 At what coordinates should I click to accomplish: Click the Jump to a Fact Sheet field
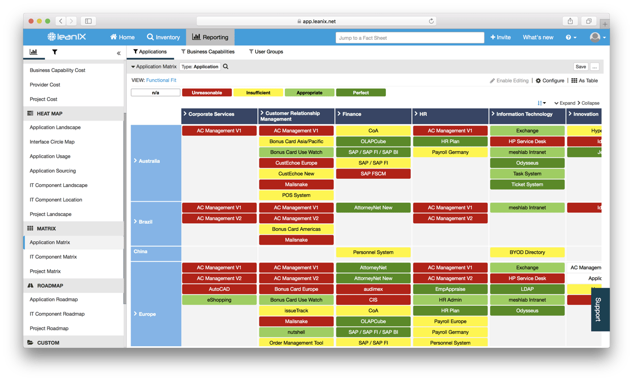(409, 37)
